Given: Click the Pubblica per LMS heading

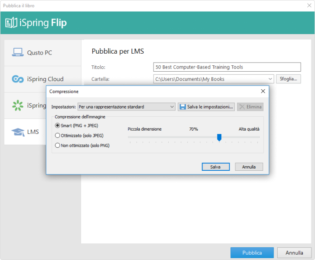Looking at the screenshot, I should [x=118, y=51].
